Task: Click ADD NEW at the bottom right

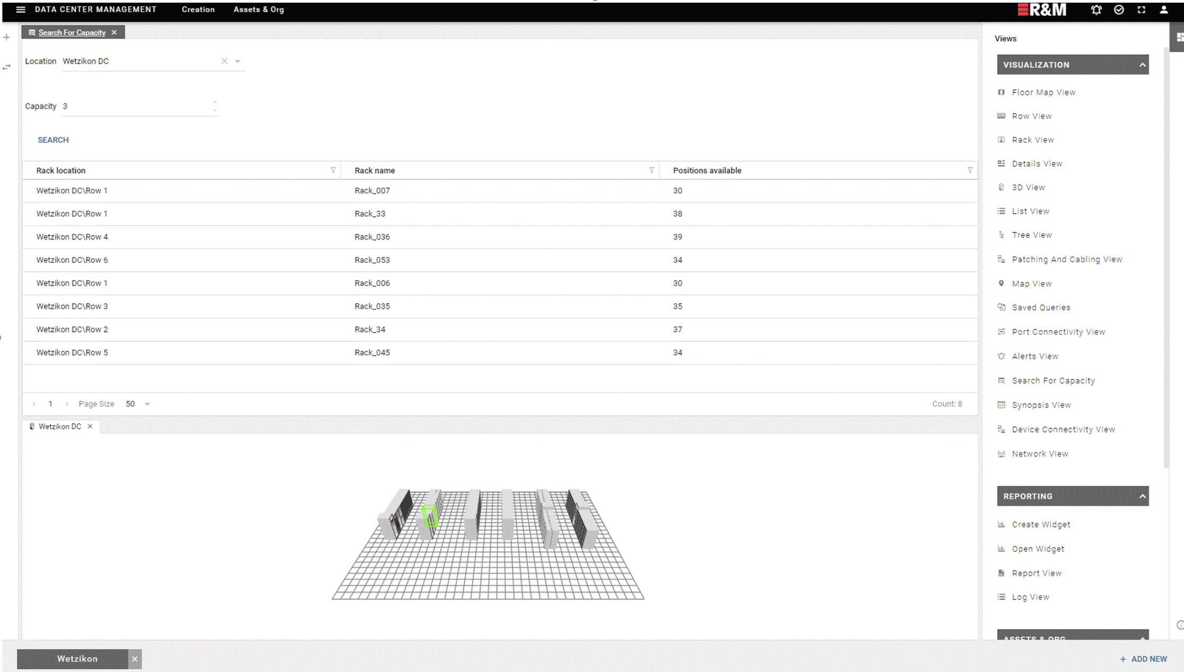Action: [1143, 659]
